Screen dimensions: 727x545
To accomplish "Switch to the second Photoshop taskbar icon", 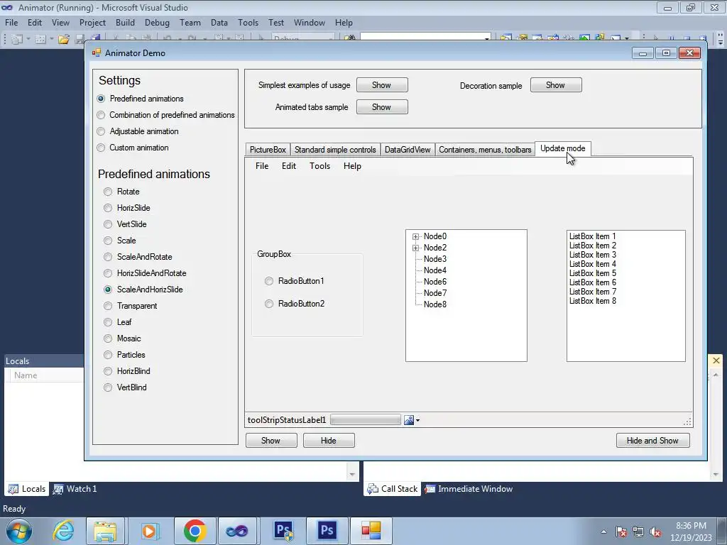I will pyautogui.click(x=327, y=531).
